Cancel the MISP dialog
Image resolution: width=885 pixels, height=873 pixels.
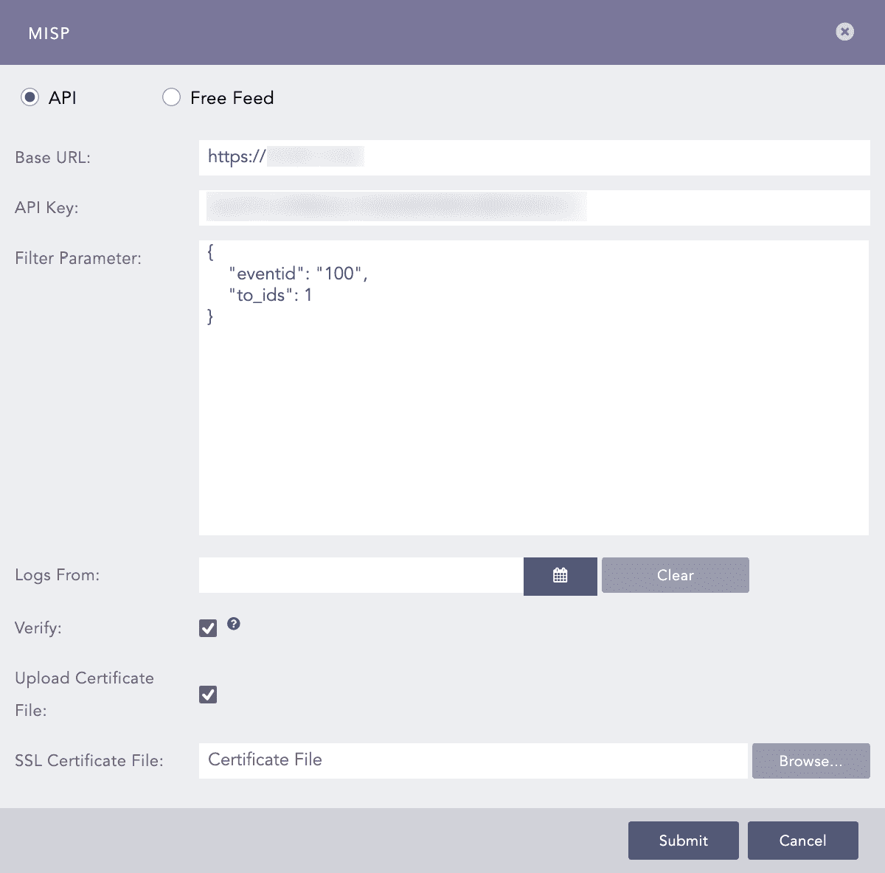(802, 841)
